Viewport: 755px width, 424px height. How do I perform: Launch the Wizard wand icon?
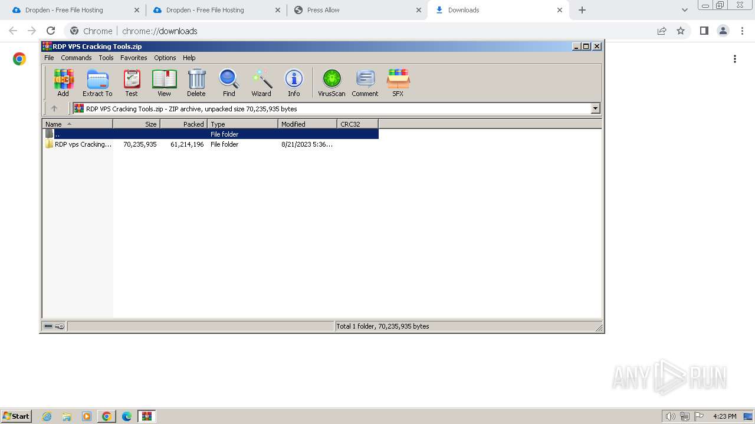(x=261, y=83)
